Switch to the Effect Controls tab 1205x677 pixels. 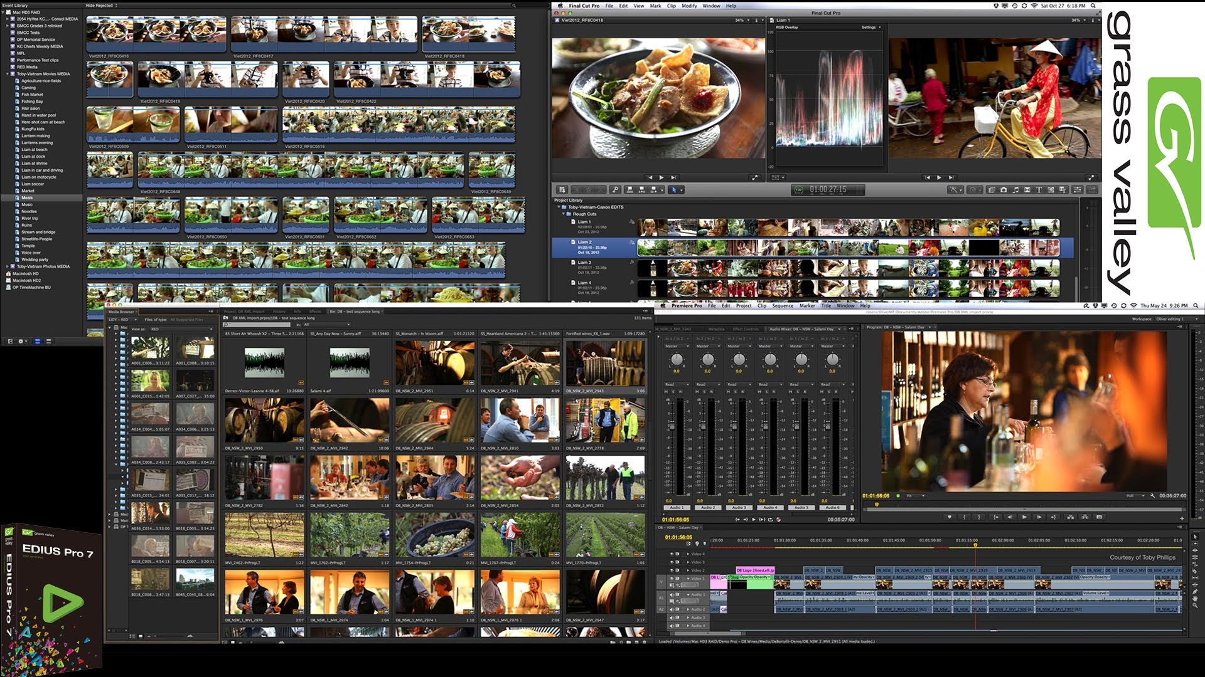[746, 329]
